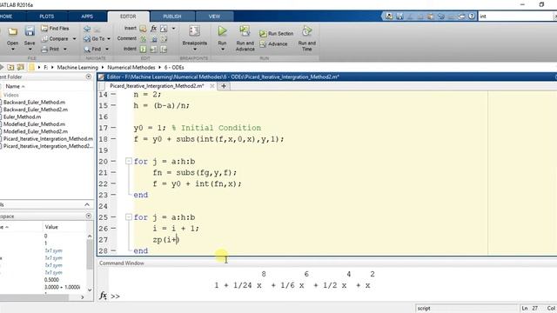
Task: Select Modefied_Euler_Method2.m in file list
Action: [36, 131]
